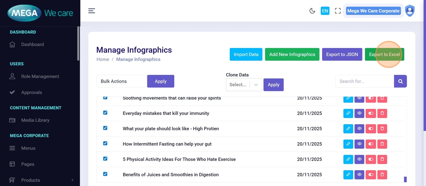The height and width of the screenshot is (186, 426).
Task: Edit the 'How Intermittent Fasting can help your gut' row
Action: pyautogui.click(x=348, y=144)
